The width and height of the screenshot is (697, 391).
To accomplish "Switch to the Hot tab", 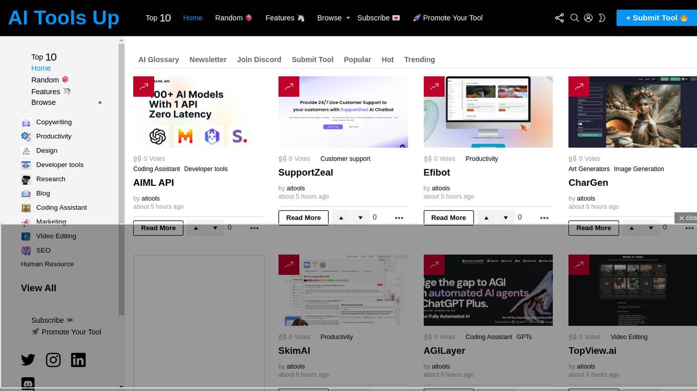I will 387,59.
